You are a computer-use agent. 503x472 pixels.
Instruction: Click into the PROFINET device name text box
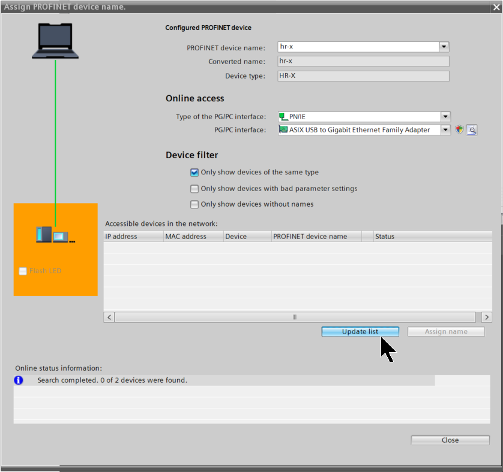pyautogui.click(x=358, y=47)
